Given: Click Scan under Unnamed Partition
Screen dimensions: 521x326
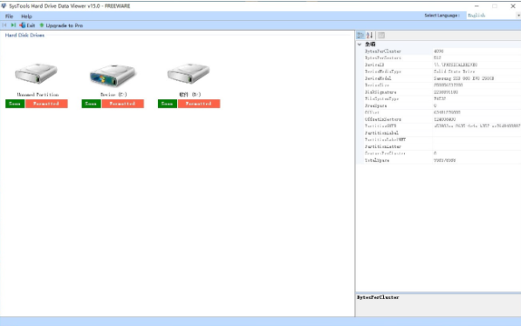Looking at the screenshot, I should click(x=15, y=104).
